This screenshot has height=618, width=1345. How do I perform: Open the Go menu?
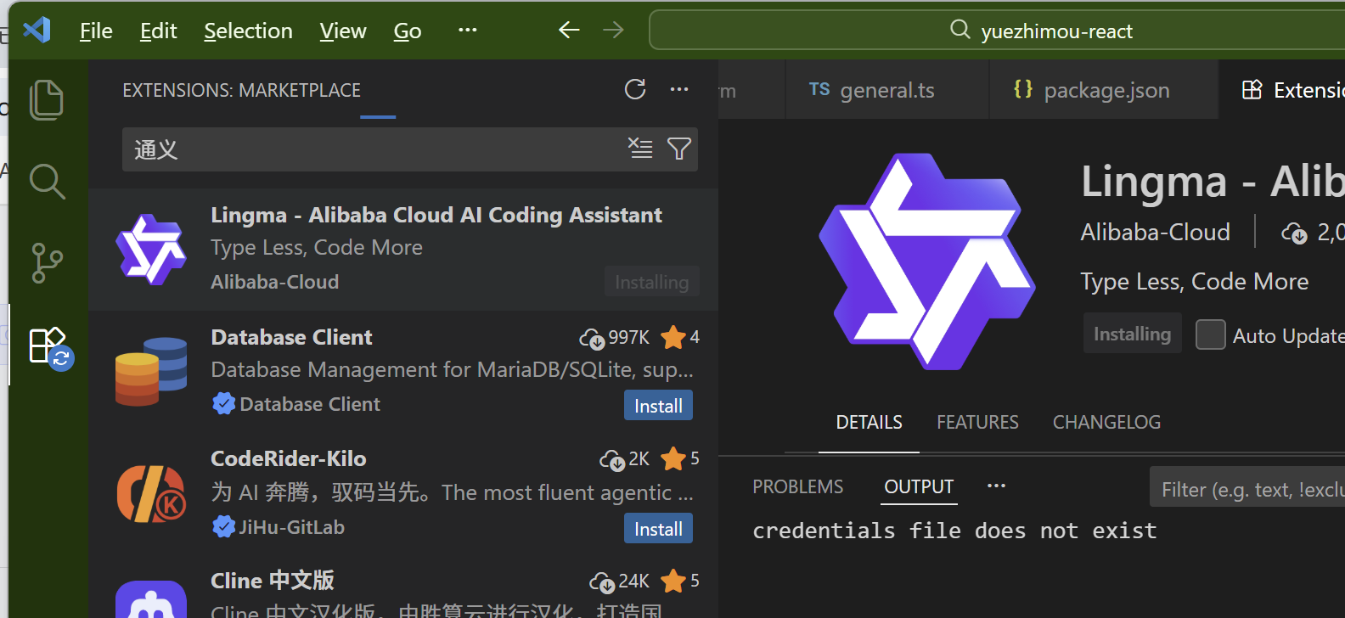[x=408, y=31]
